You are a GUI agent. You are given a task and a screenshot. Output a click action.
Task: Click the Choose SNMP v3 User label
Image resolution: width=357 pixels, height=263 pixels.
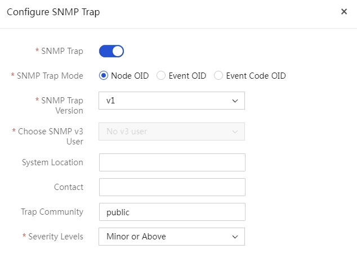click(x=51, y=136)
